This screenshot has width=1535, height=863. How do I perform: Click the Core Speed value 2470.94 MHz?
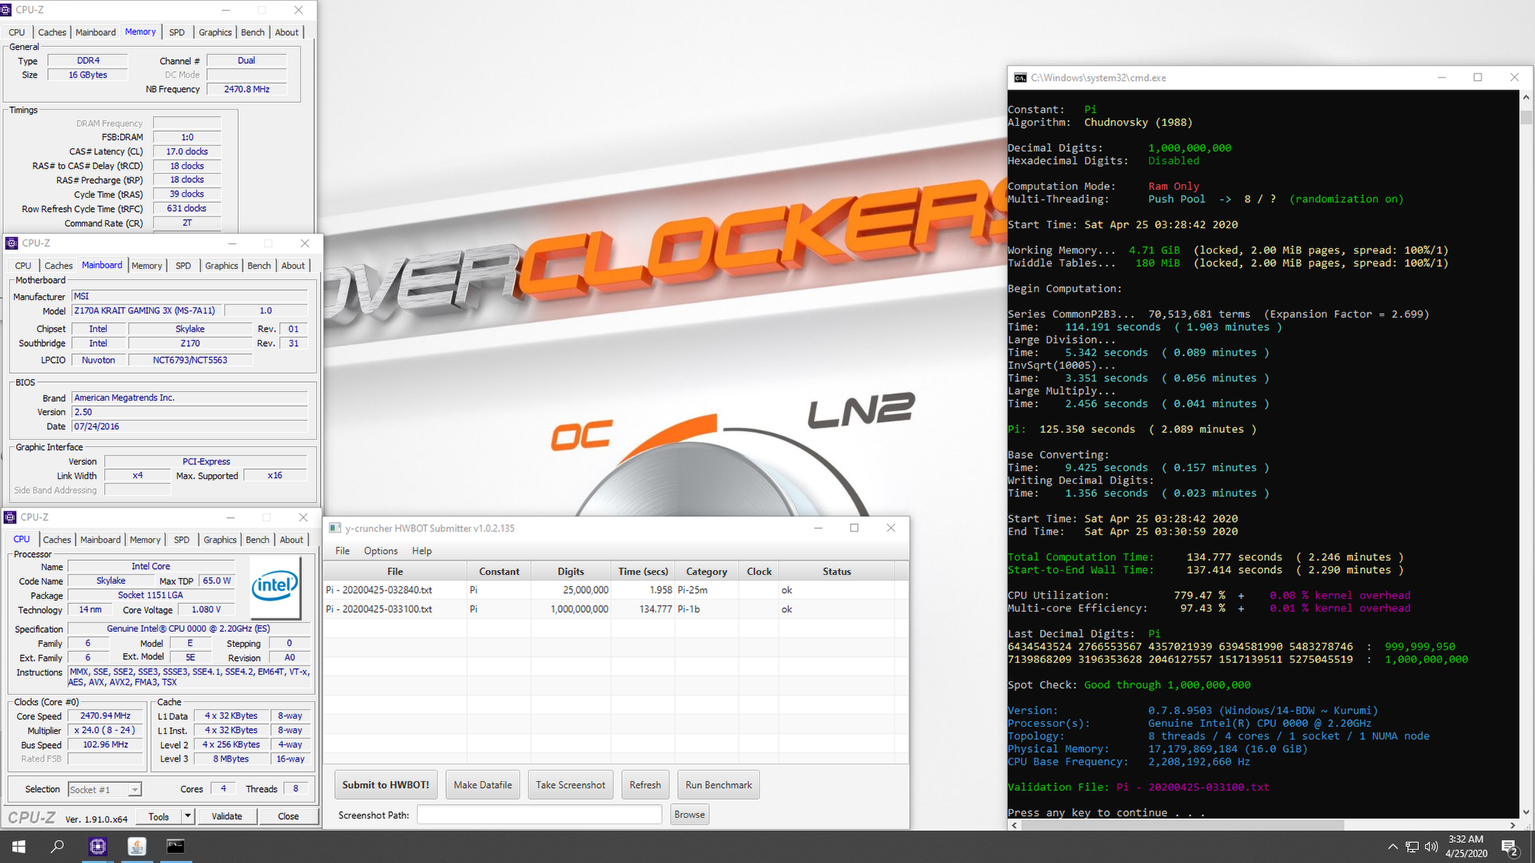[x=105, y=716]
